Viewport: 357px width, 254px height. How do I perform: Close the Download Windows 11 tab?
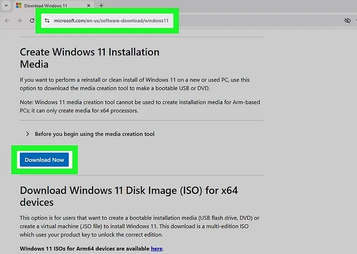(90, 5)
